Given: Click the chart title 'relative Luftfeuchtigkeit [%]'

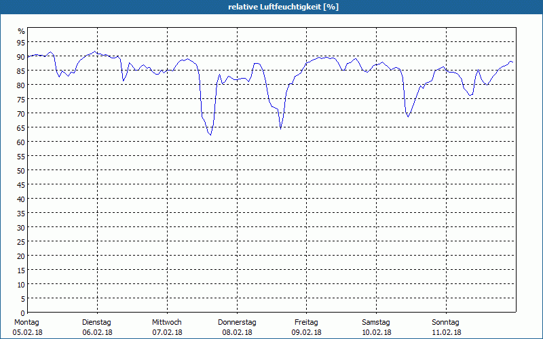Looking at the screenshot, I should (x=283, y=7).
